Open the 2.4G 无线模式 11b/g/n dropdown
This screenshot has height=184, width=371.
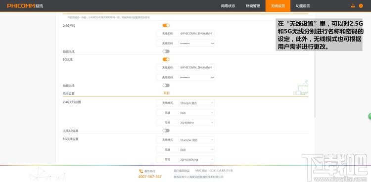(x=196, y=103)
